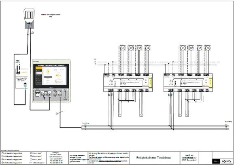Click the Ethernet port on the touch panel

coord(38,95)
